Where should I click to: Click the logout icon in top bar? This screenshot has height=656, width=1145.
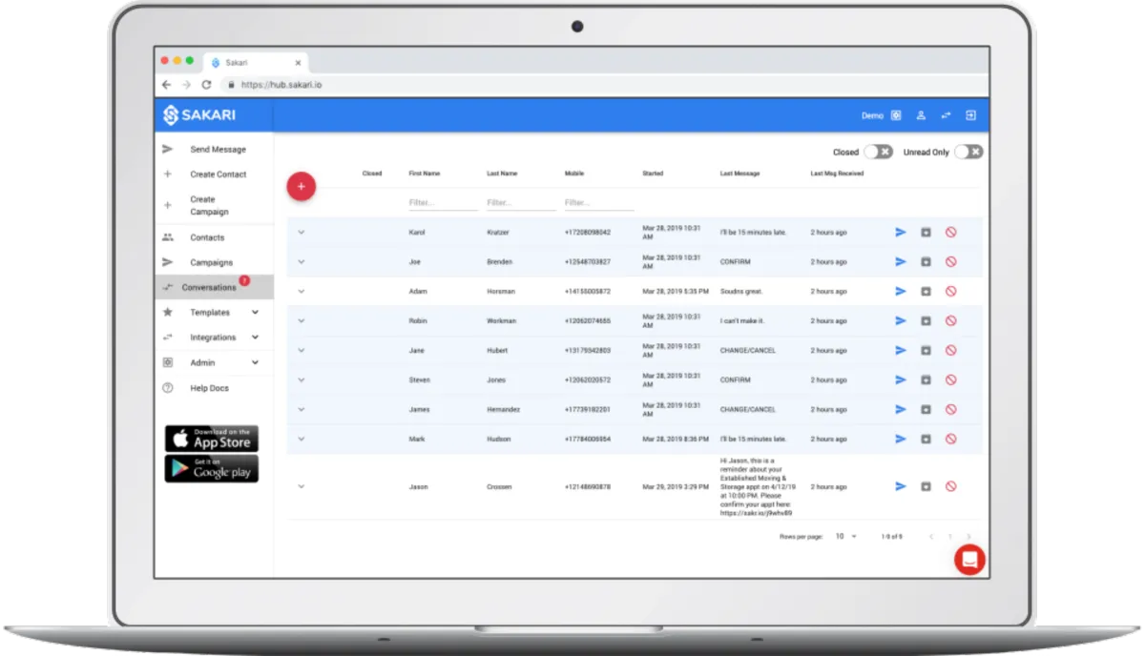coord(970,115)
